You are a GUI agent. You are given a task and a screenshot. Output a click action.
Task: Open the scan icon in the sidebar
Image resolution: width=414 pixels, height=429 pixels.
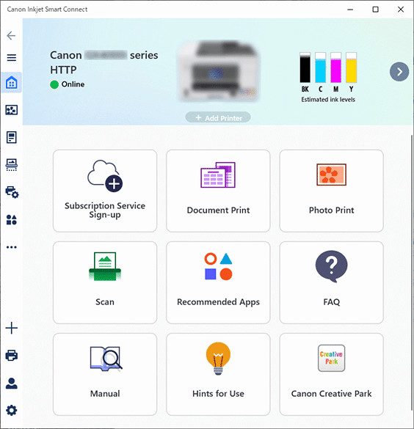click(12, 165)
